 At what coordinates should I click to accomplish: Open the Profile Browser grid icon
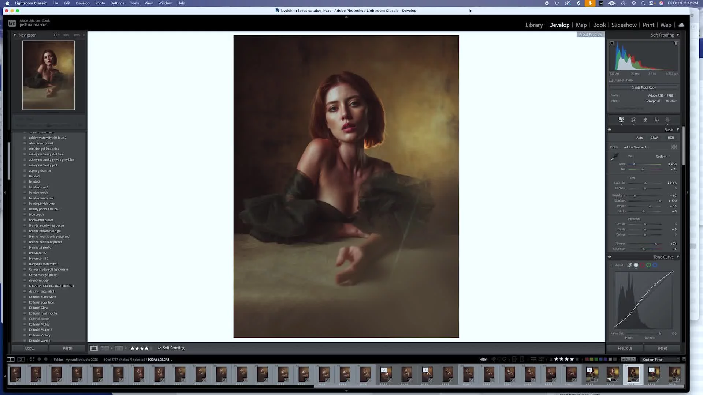click(674, 147)
